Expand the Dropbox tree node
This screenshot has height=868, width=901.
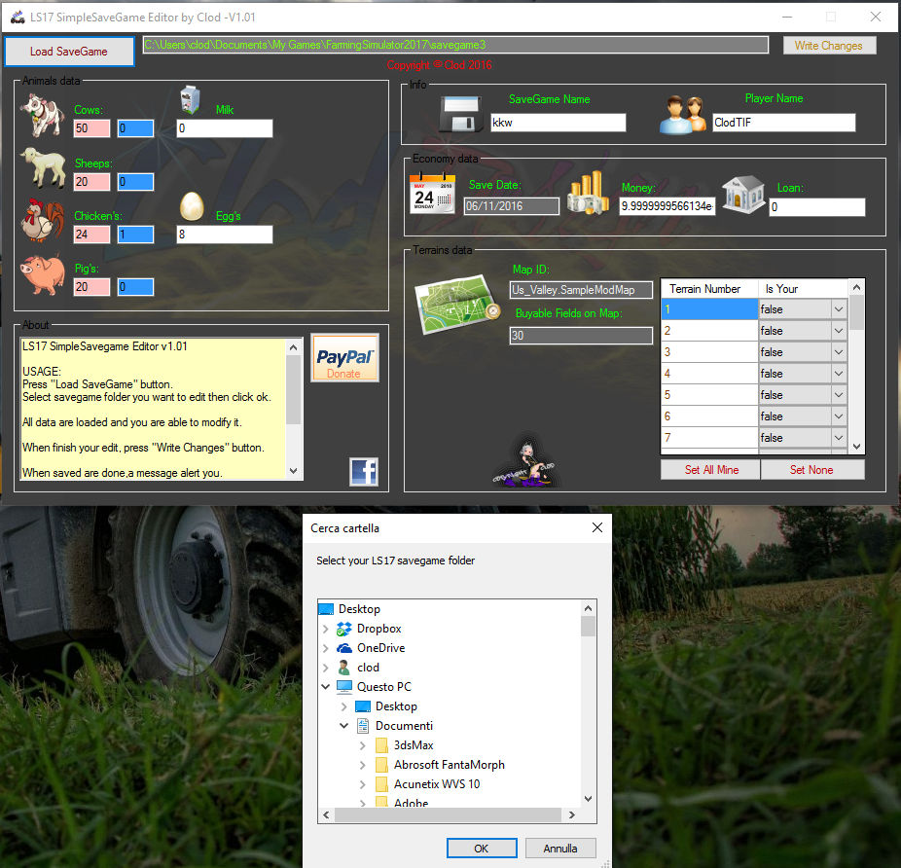click(326, 629)
